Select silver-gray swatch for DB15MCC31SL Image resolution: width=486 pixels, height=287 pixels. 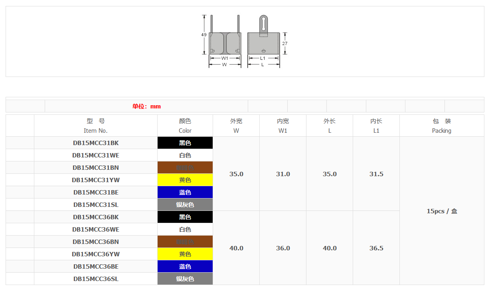coord(185,204)
